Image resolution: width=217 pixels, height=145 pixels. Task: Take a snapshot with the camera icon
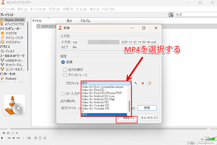point(8,133)
